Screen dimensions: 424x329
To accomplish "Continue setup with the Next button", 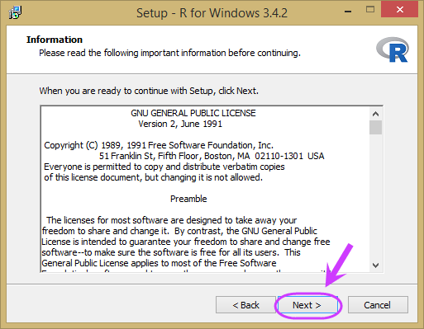I will [307, 305].
